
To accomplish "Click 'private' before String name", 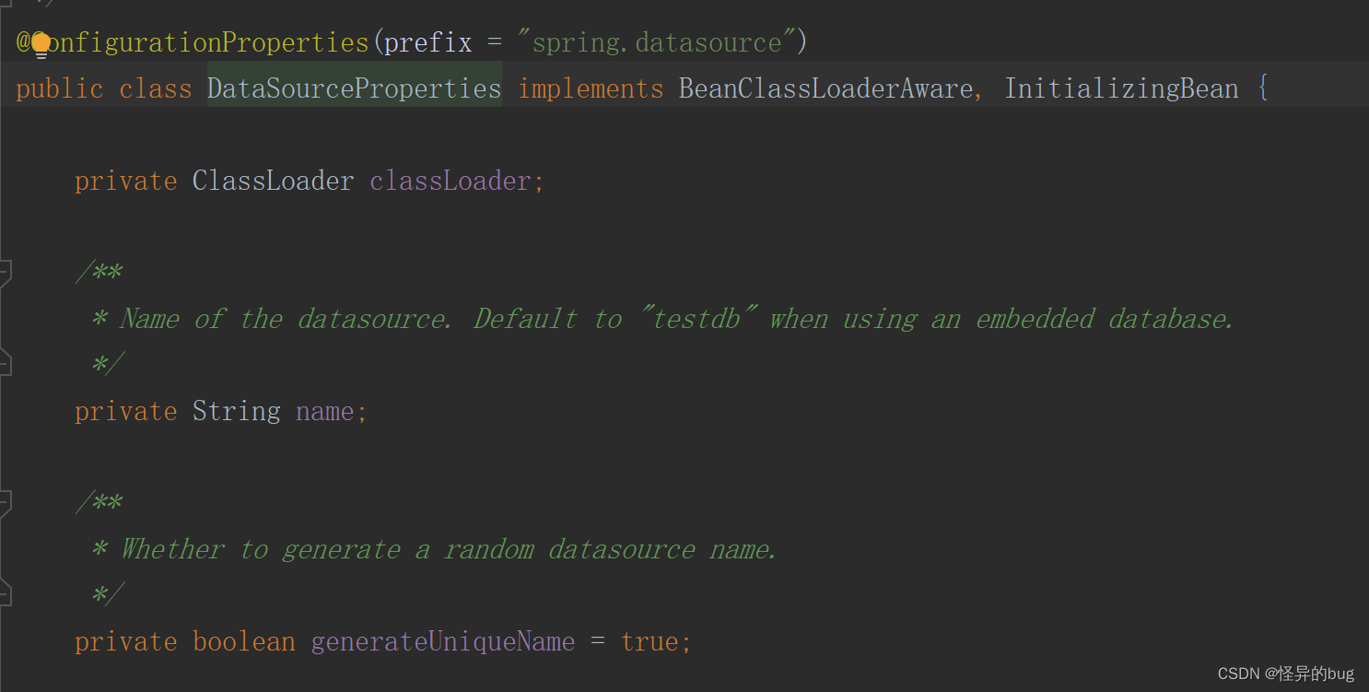I will [x=126, y=411].
